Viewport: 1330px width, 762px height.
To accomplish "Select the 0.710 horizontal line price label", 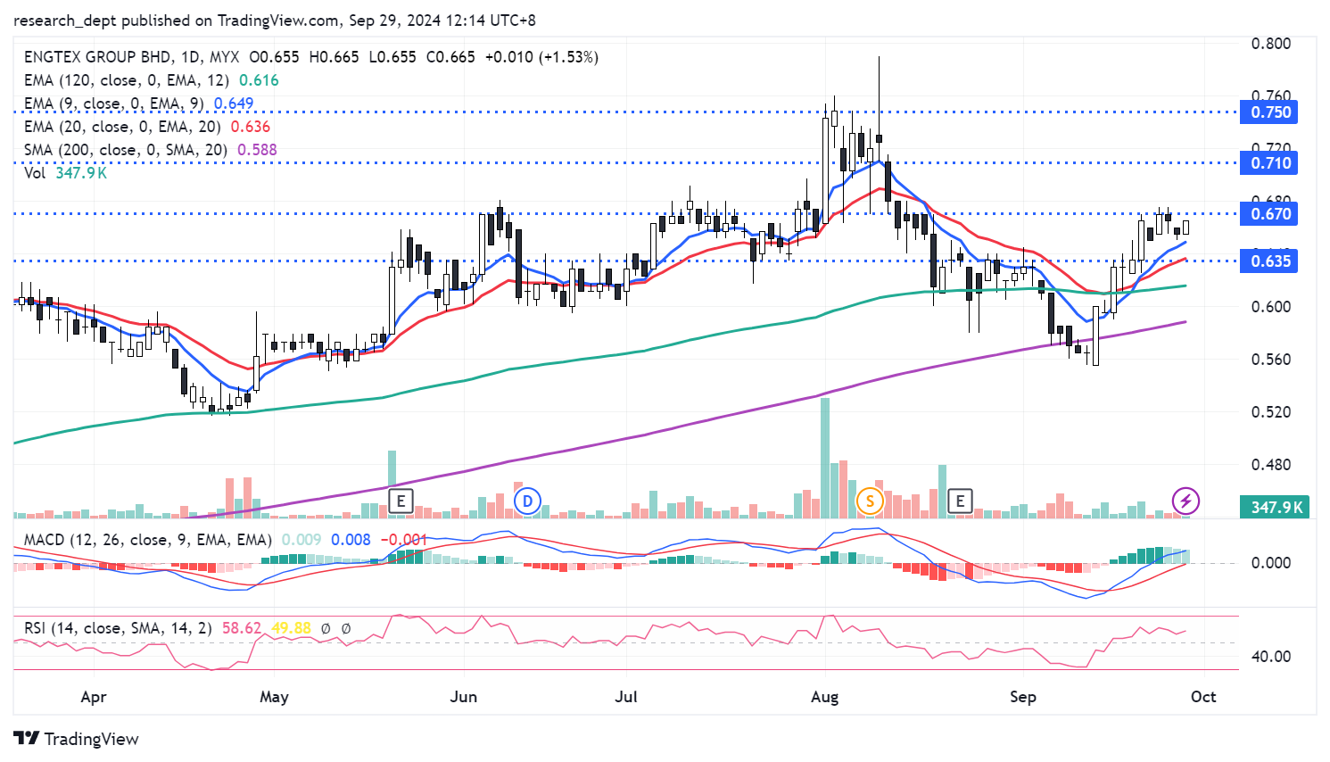I will click(x=1270, y=163).
